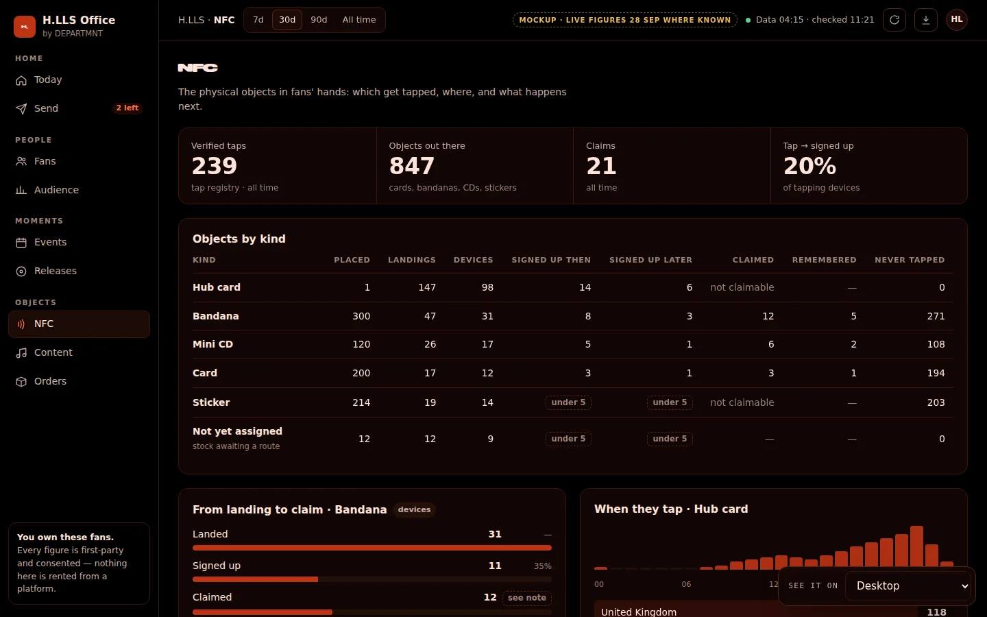Click the Signed up progress bar
The width and height of the screenshot is (987, 617).
(372, 579)
